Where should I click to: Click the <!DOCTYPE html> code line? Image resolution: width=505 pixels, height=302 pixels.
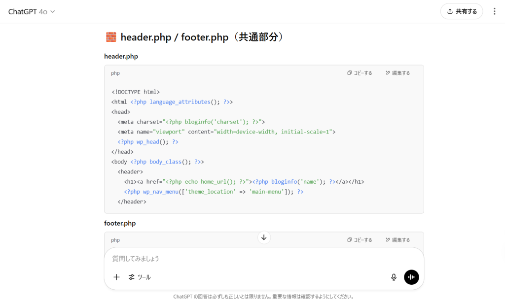[x=136, y=92]
